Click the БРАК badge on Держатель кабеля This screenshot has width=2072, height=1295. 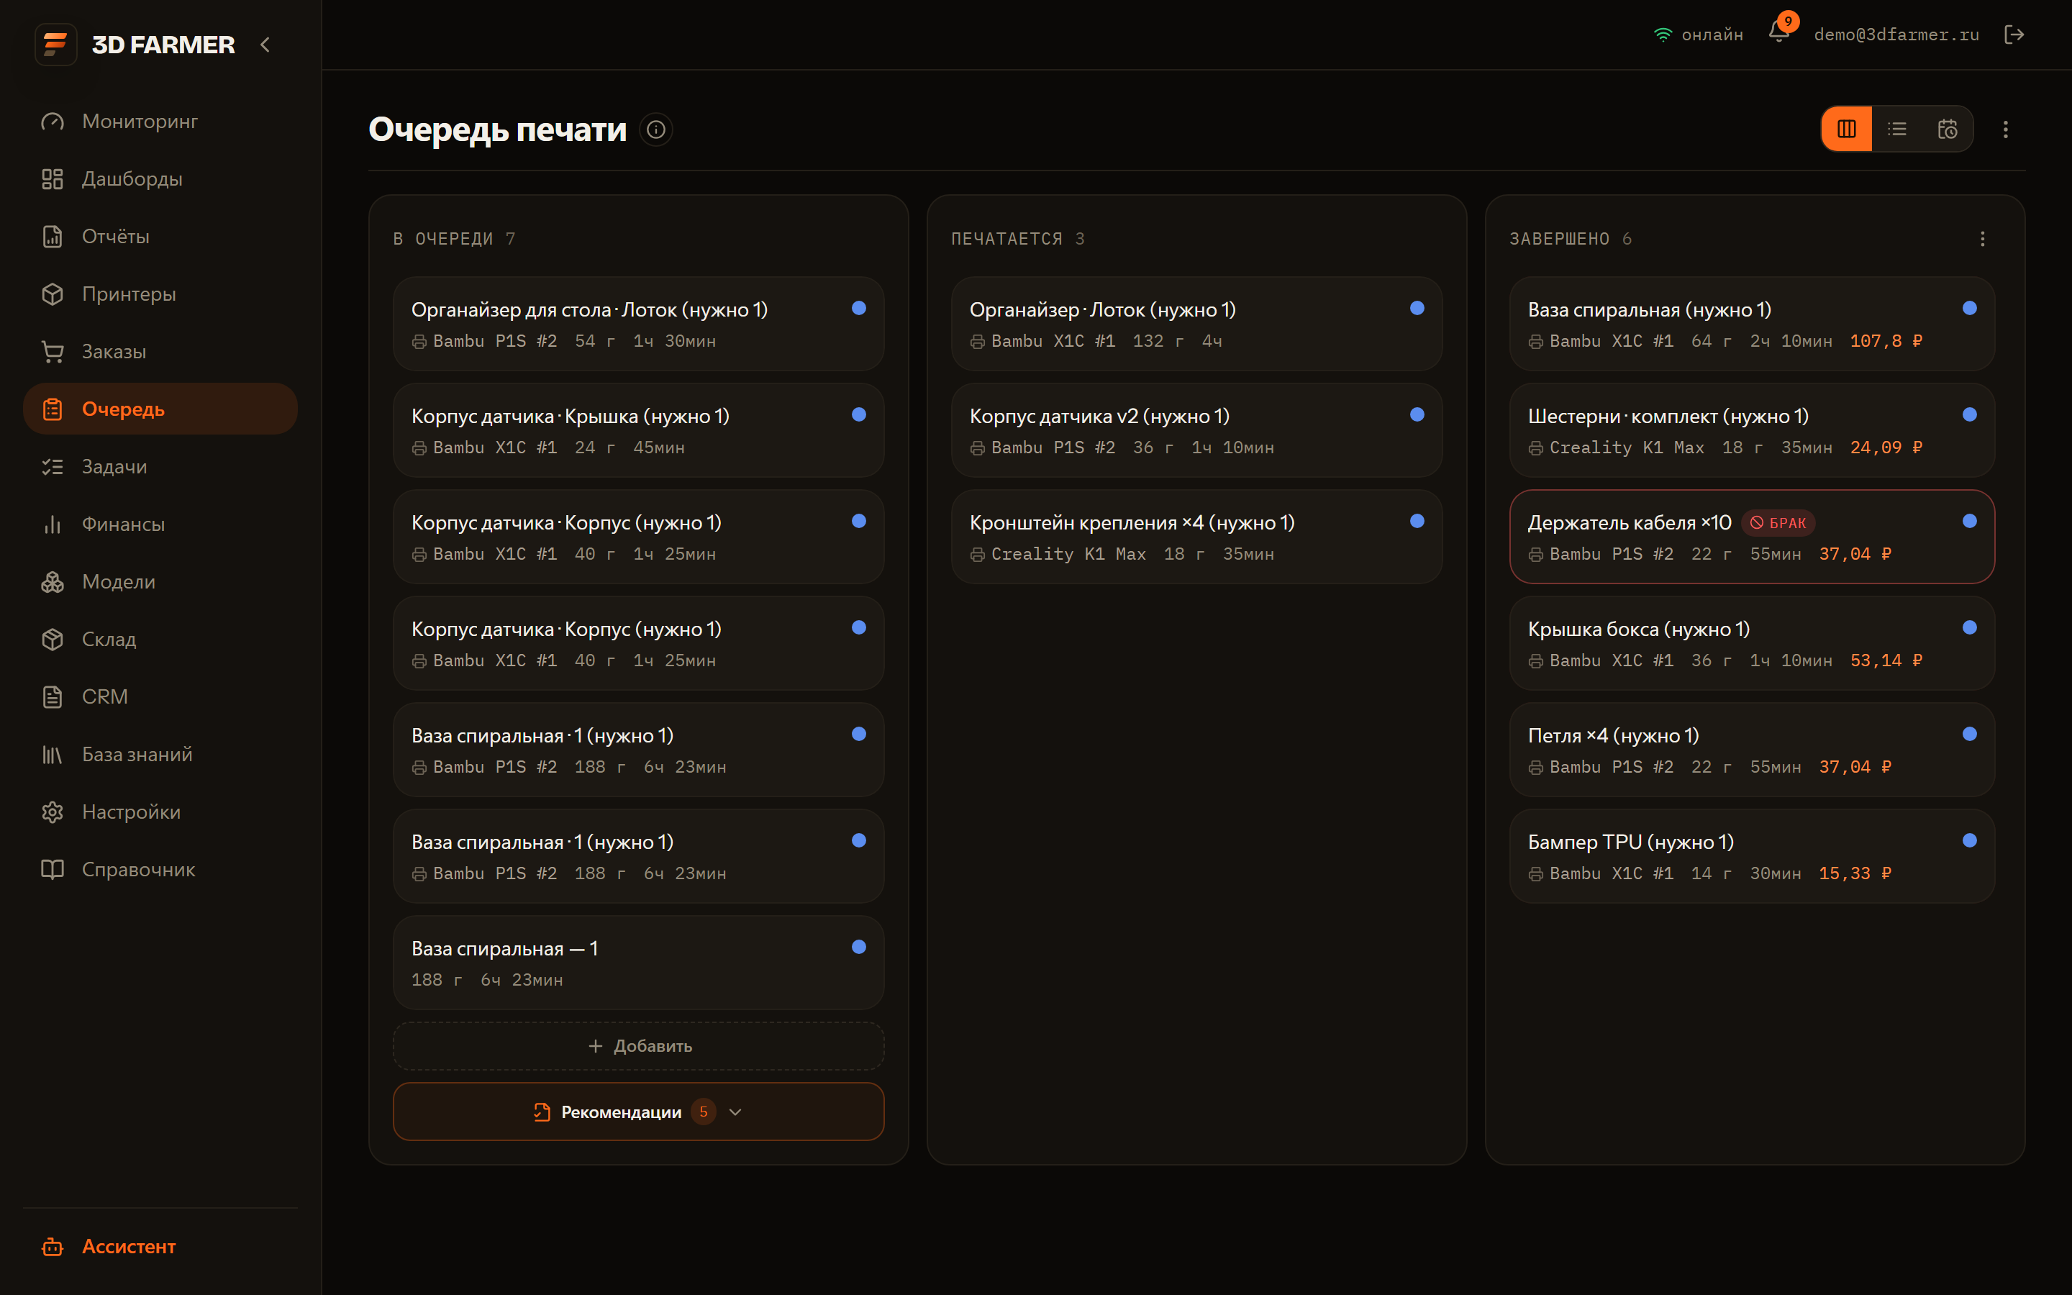pos(1778,522)
